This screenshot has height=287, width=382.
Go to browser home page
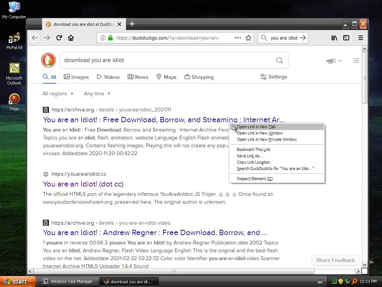pos(71,38)
